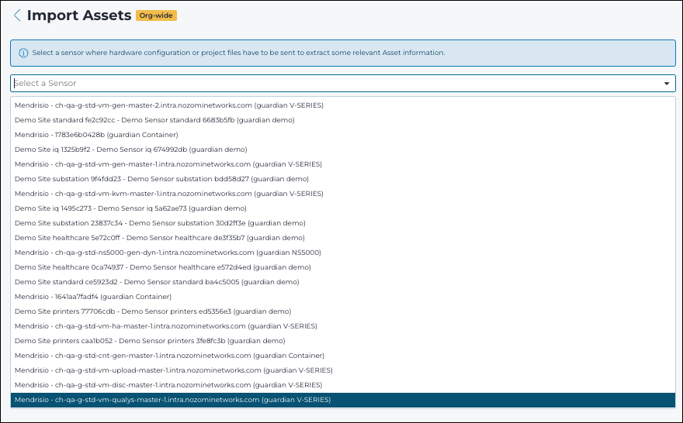This screenshot has height=423, width=683.
Task: Select Demo Sensor healthcare de3f35b7 option
Action: point(343,239)
